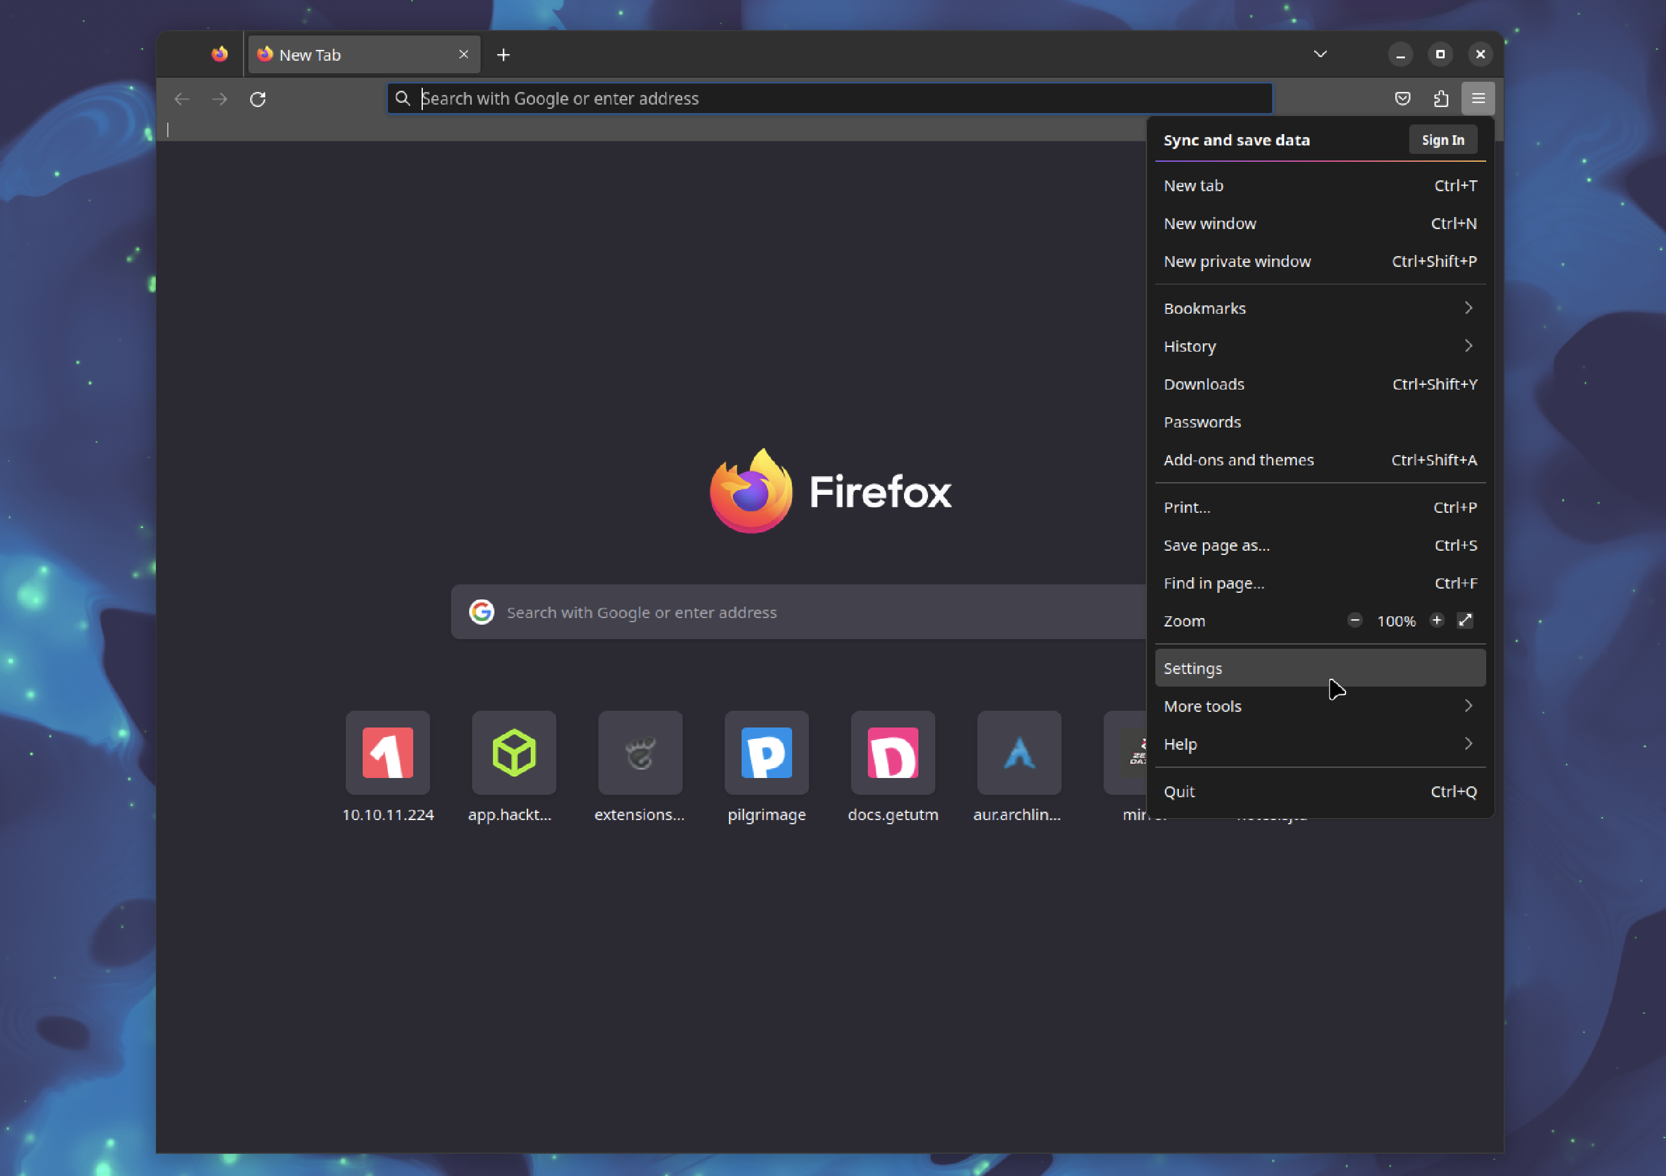Open a New private window
Screen dimensions: 1666x1176
click(x=1320, y=261)
